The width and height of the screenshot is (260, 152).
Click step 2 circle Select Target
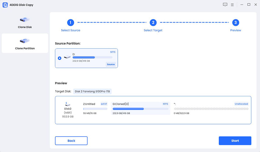coord(153,23)
